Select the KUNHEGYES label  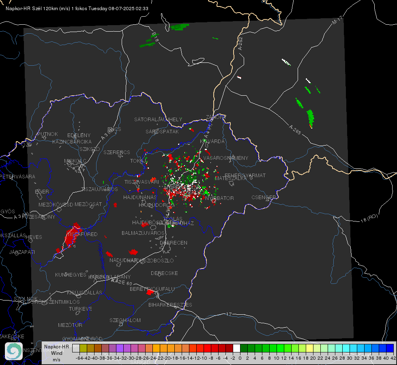[x=71, y=275]
